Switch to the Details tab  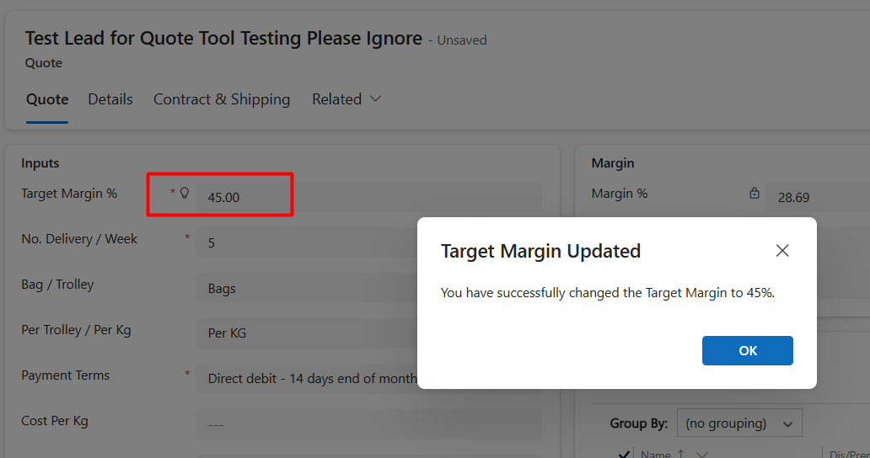[x=110, y=99]
